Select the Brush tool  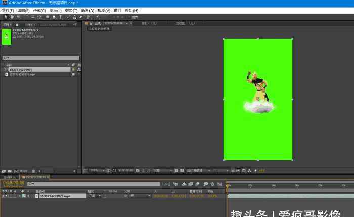[x=69, y=17]
